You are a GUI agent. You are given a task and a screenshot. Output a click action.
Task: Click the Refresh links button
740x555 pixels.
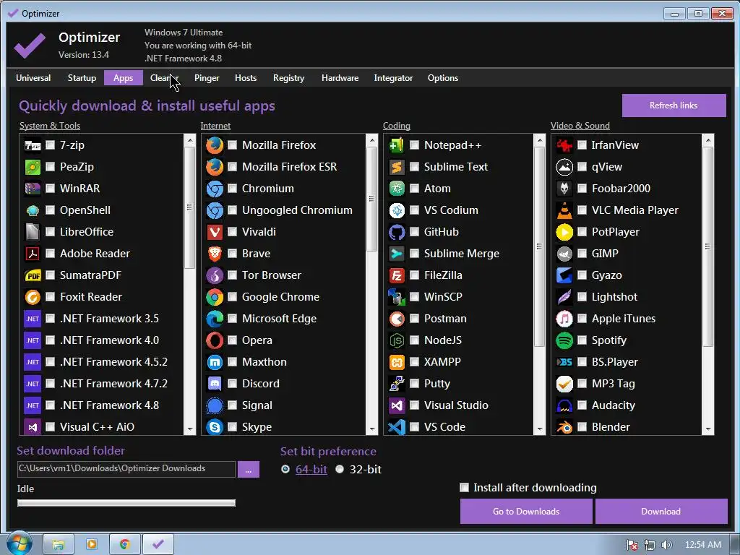coord(674,106)
